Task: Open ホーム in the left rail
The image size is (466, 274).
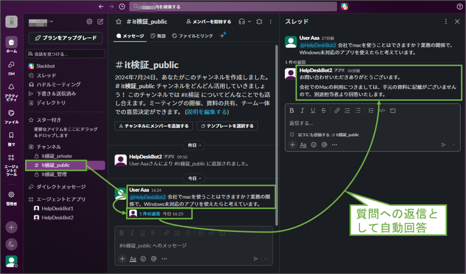Action: (11, 45)
